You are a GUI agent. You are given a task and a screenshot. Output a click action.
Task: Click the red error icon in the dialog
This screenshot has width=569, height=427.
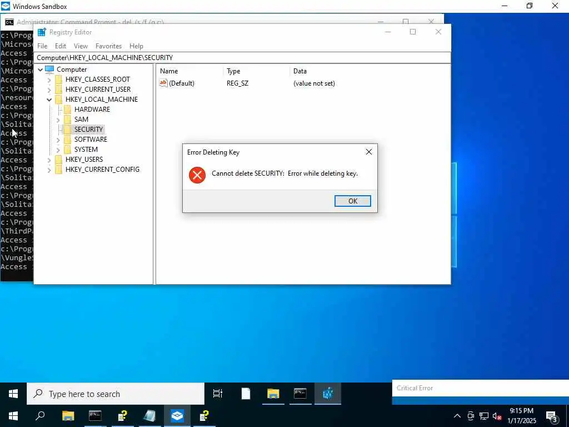pyautogui.click(x=197, y=175)
